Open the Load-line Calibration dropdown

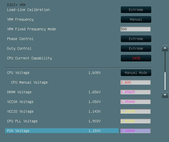[x=136, y=10]
